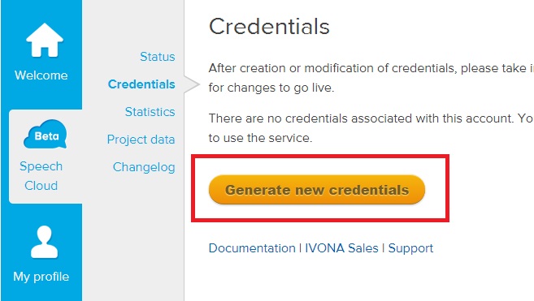
Task: Click the 'After creation or modification' paragraph
Action: (371, 78)
